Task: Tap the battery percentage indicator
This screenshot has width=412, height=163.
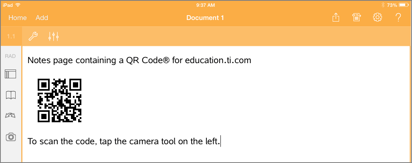Action: click(x=393, y=5)
